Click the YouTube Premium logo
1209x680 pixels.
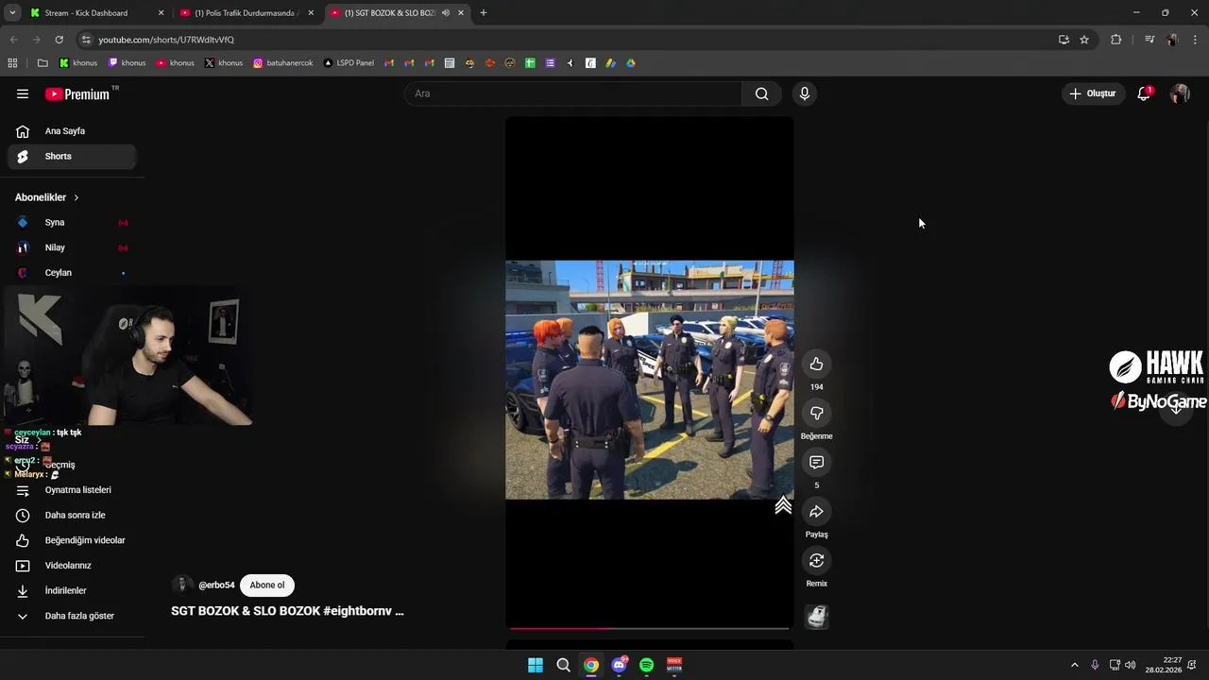tap(77, 93)
